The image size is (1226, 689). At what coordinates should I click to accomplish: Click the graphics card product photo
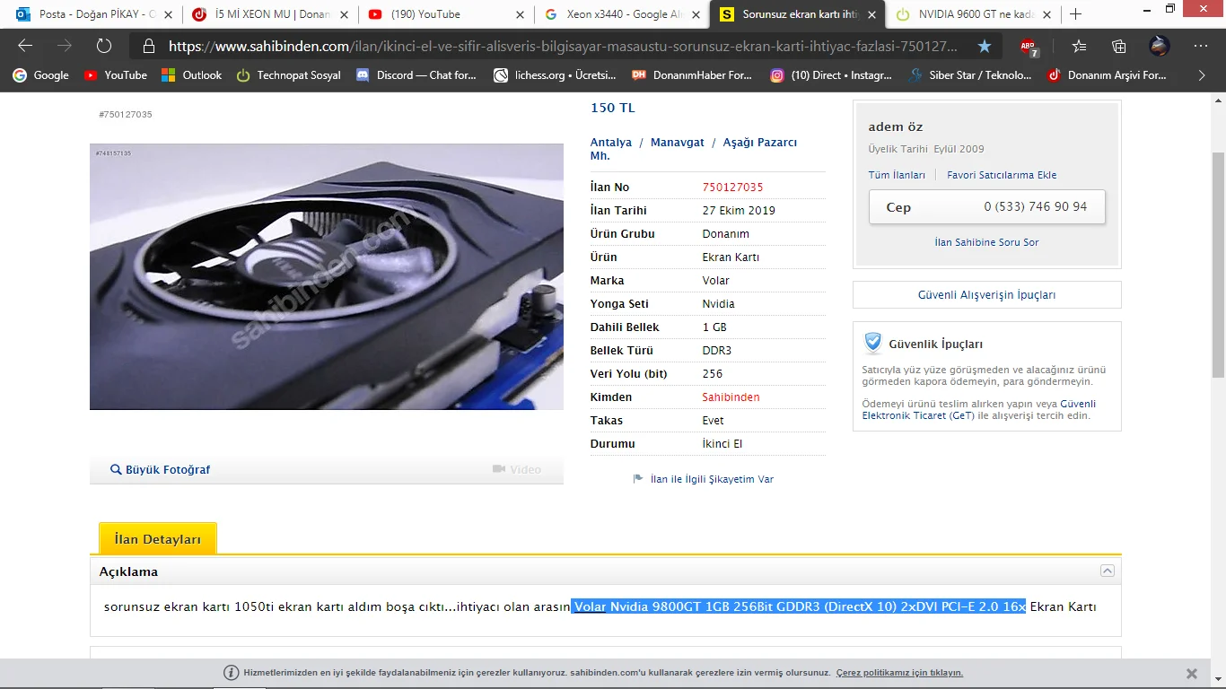(327, 276)
